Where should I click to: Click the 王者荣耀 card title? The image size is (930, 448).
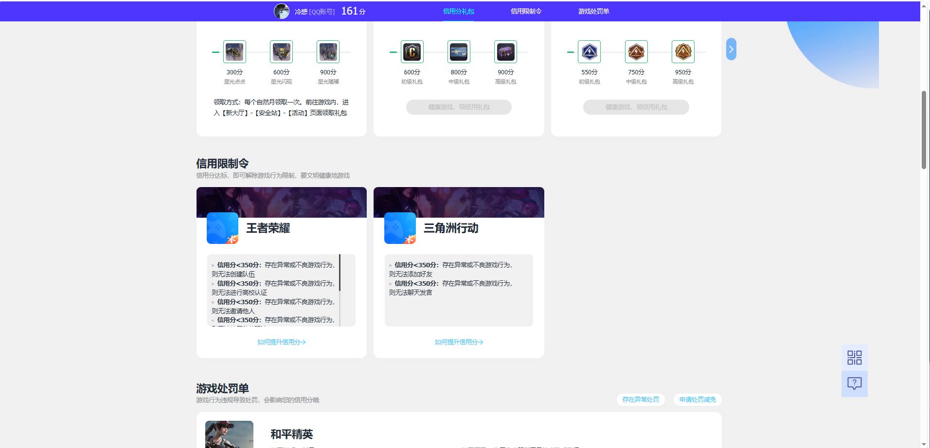[268, 228]
